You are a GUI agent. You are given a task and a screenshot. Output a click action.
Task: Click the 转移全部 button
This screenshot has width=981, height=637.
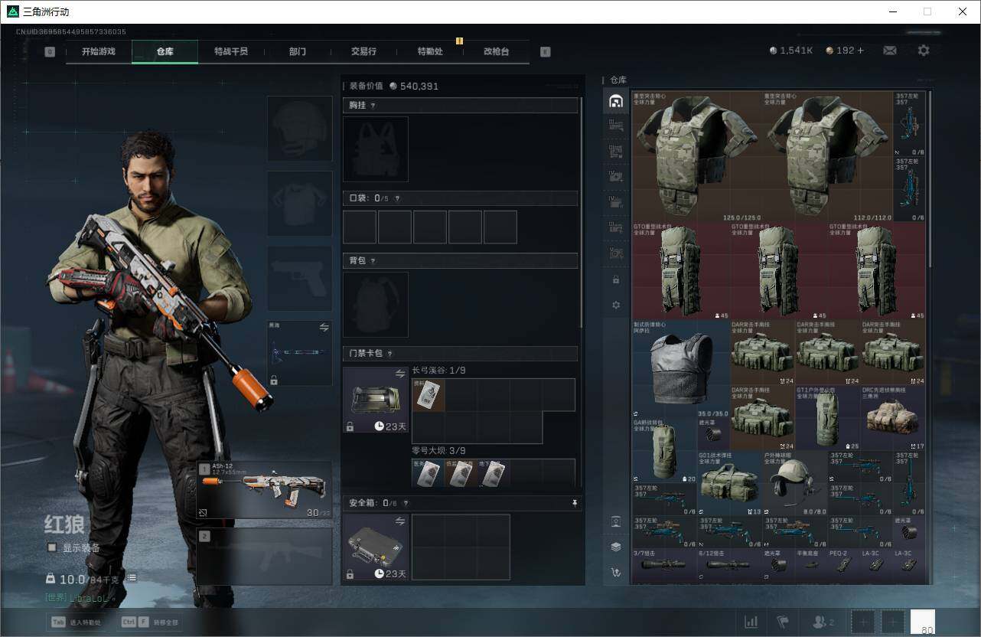(151, 622)
